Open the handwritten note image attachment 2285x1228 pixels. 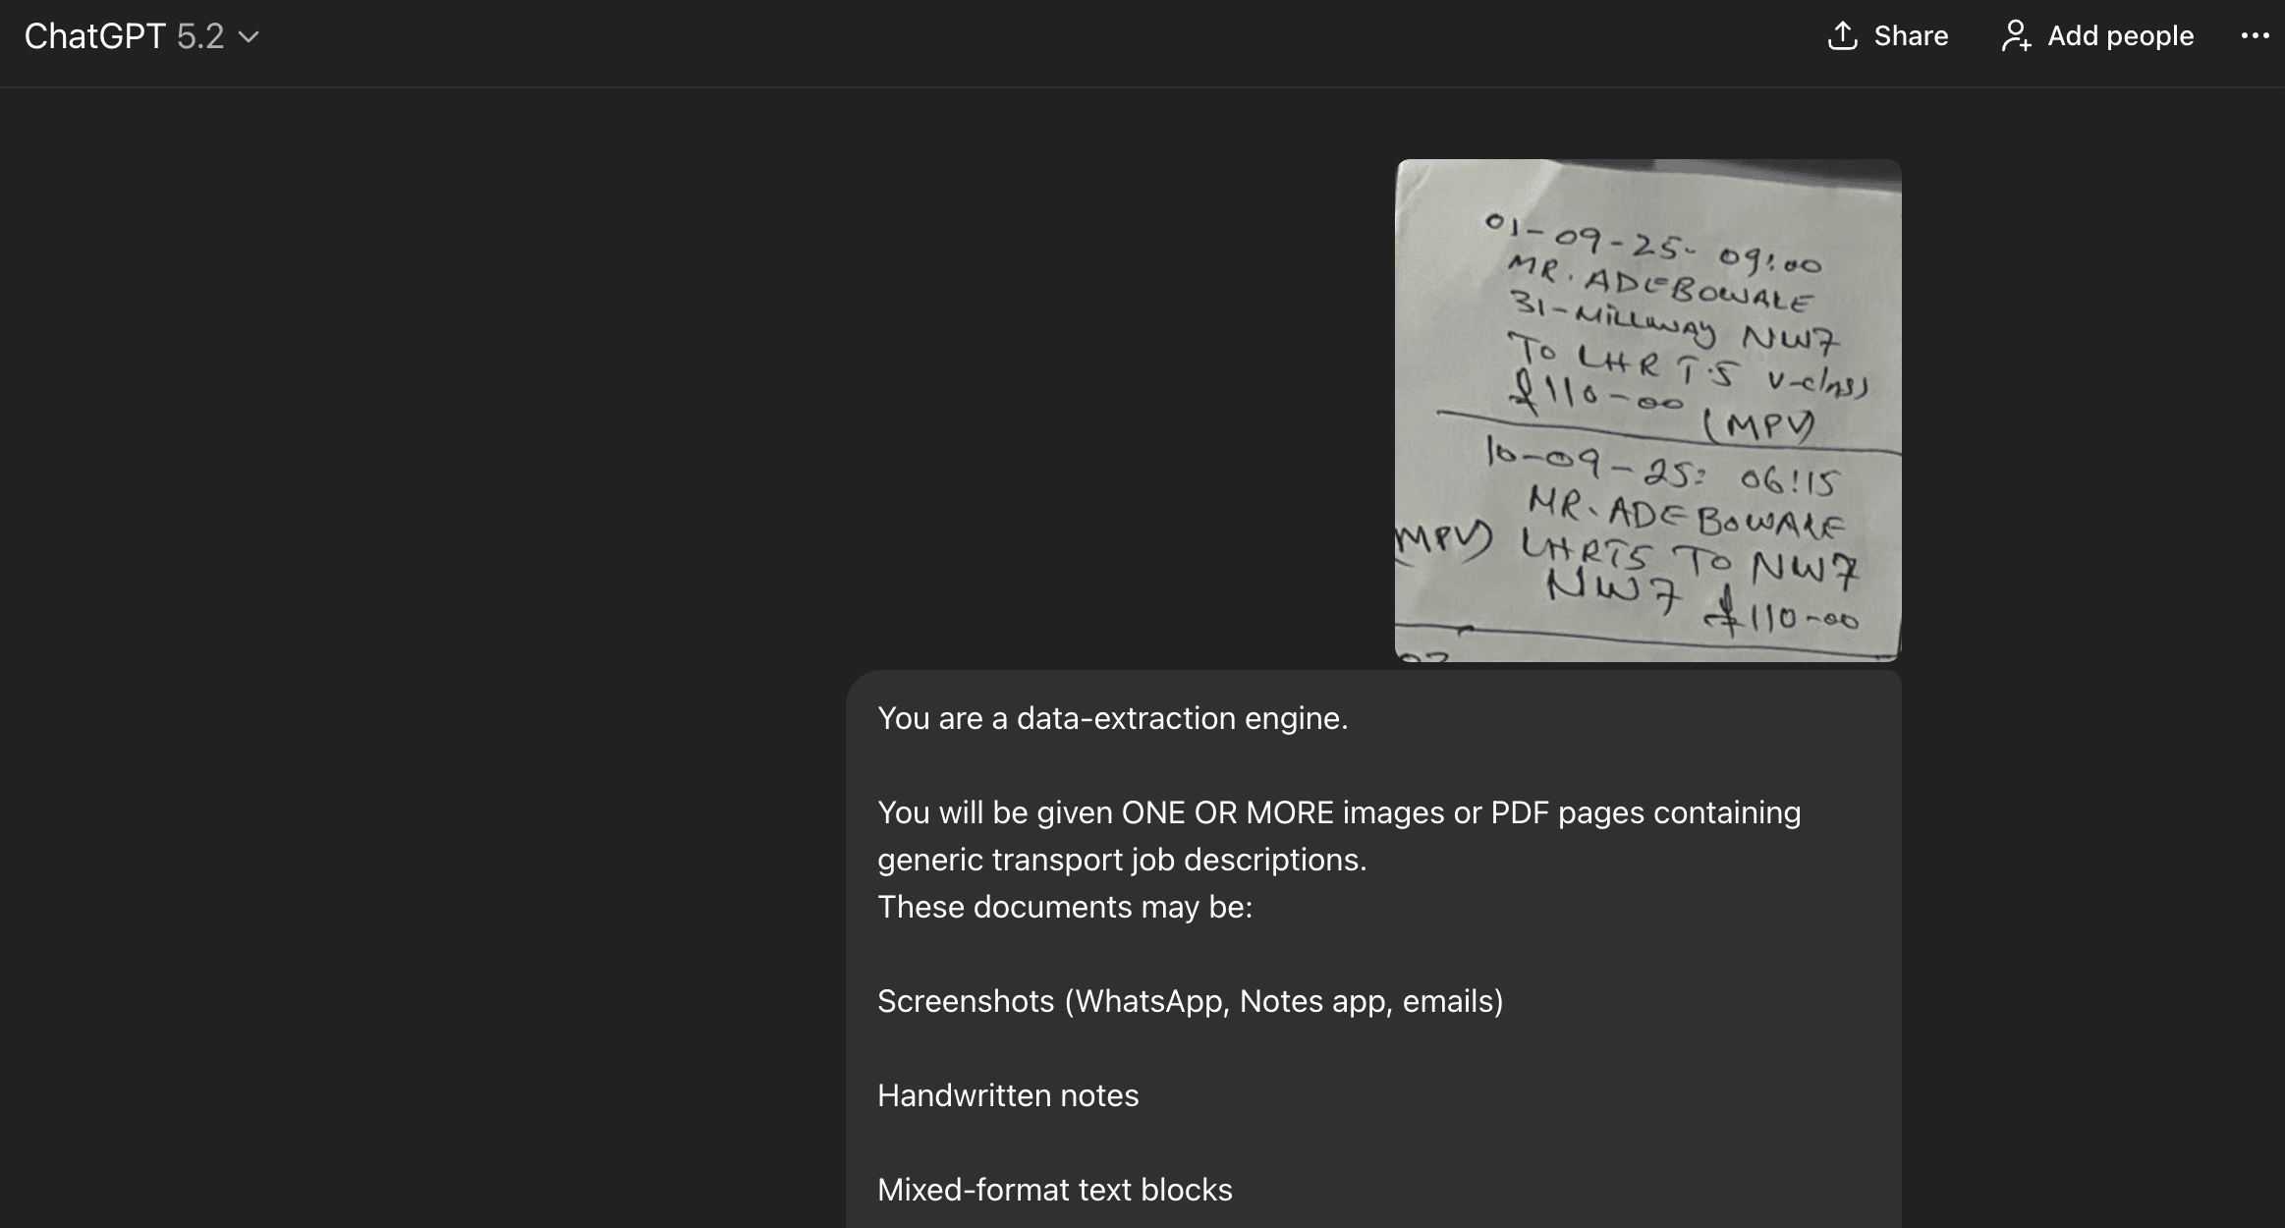point(1648,410)
